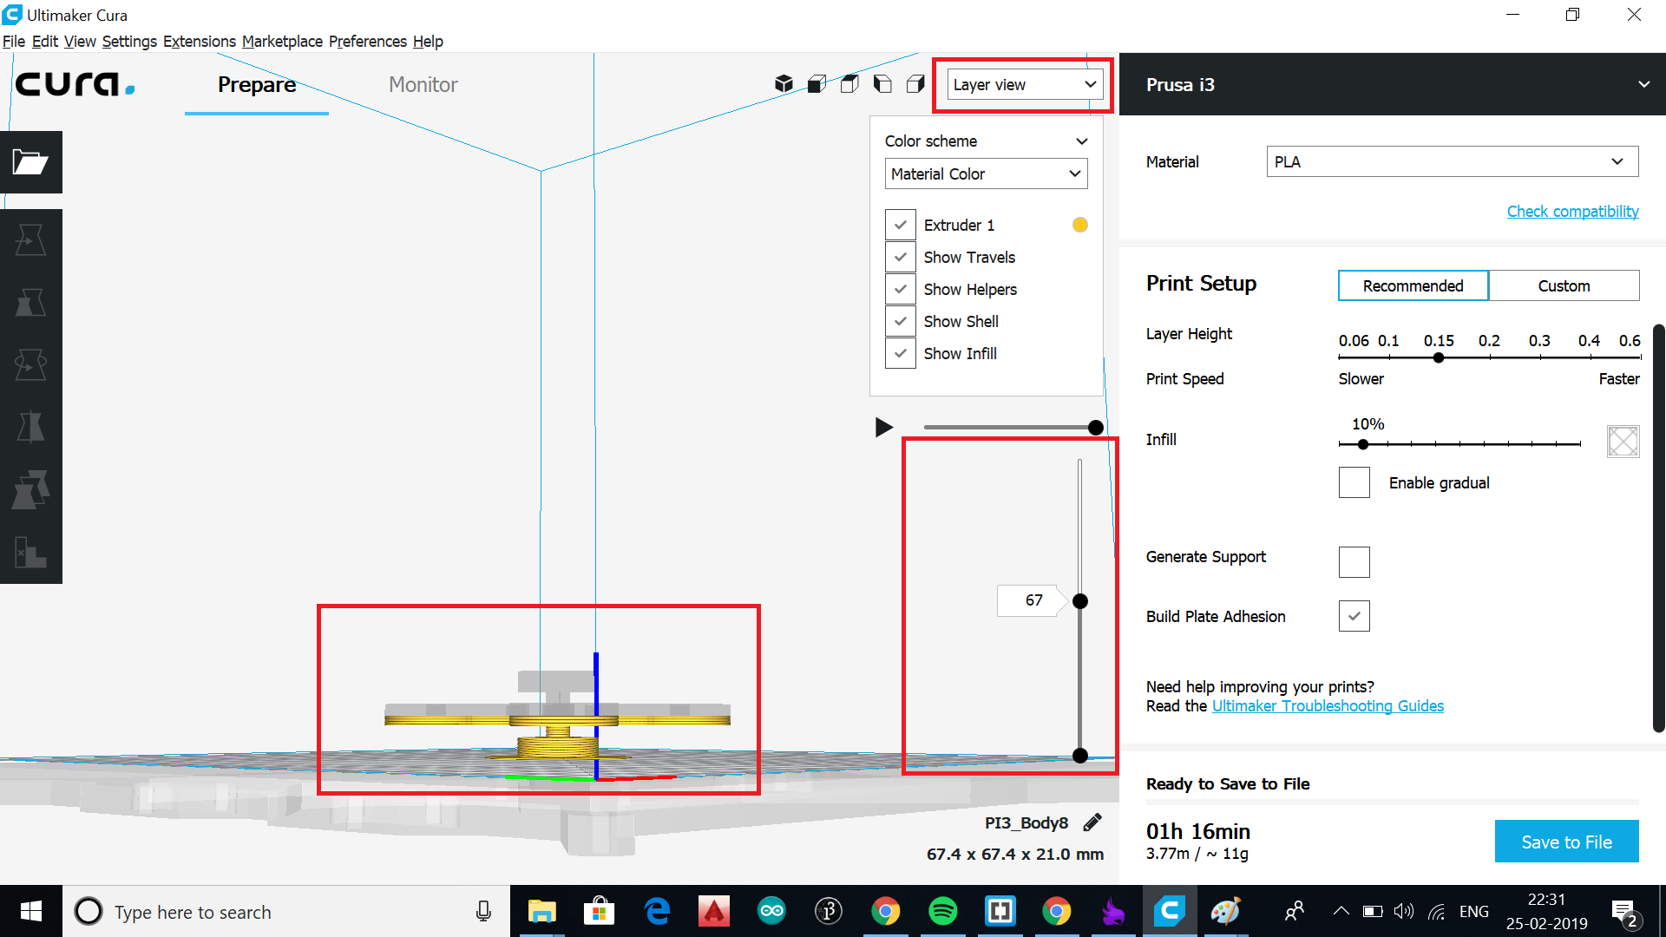1666x937 pixels.
Task: Click the 3D isometric view cube icon
Action: pyautogui.click(x=784, y=84)
